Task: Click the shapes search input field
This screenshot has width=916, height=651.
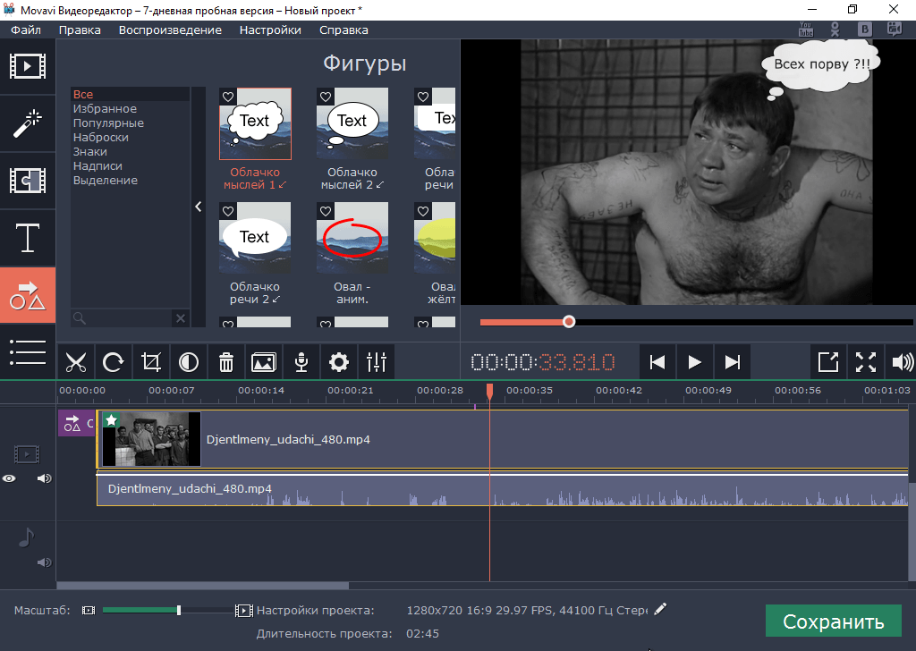Action: 122,318
